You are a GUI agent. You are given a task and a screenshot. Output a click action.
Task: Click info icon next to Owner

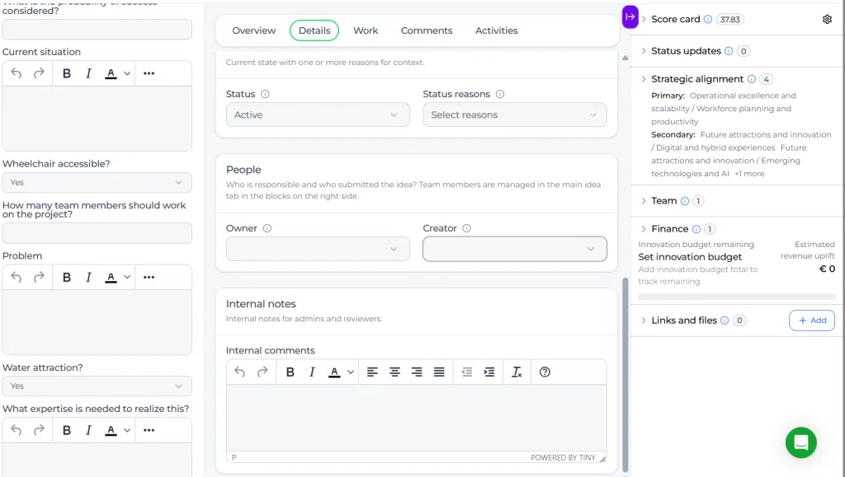(267, 228)
